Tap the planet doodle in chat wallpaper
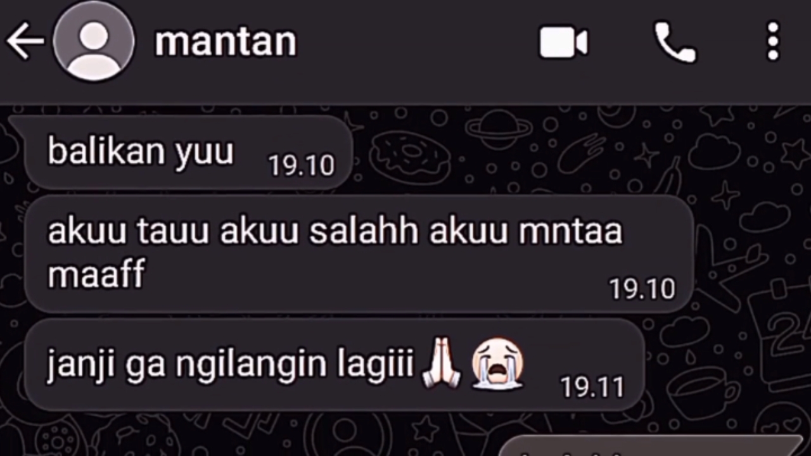 (499, 129)
